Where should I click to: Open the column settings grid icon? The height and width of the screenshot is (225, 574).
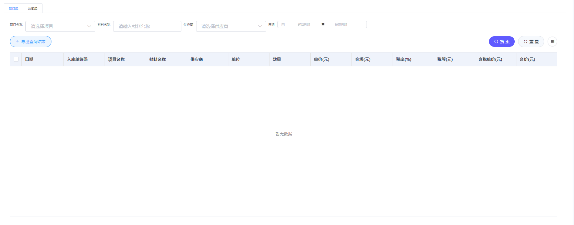pyautogui.click(x=552, y=42)
